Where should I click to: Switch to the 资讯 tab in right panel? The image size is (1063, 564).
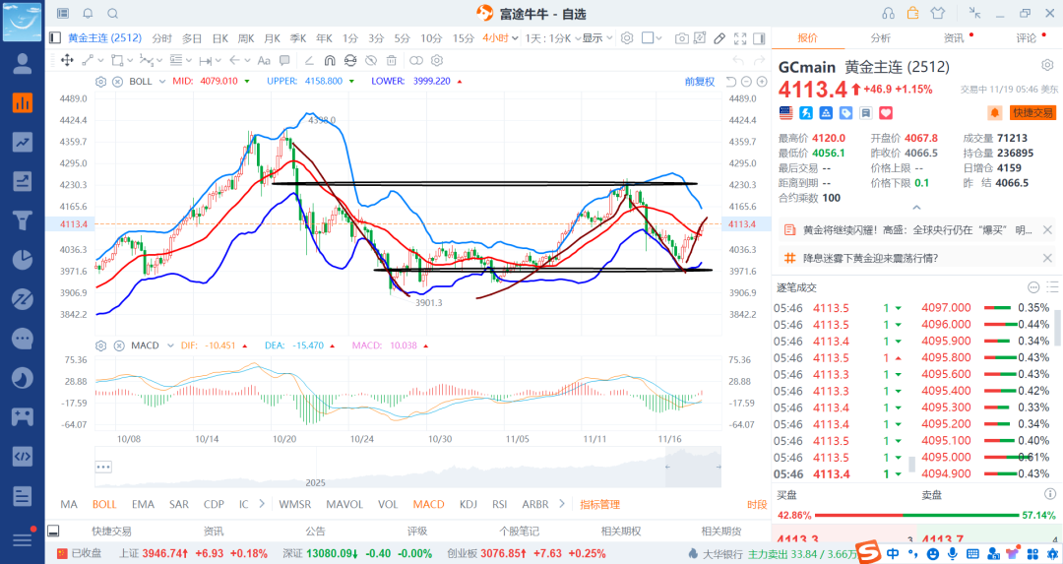click(x=954, y=38)
